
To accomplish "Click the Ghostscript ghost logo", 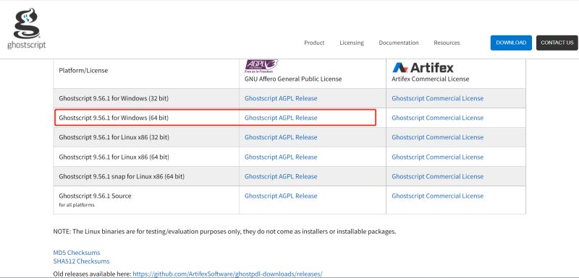I will point(26,29).
